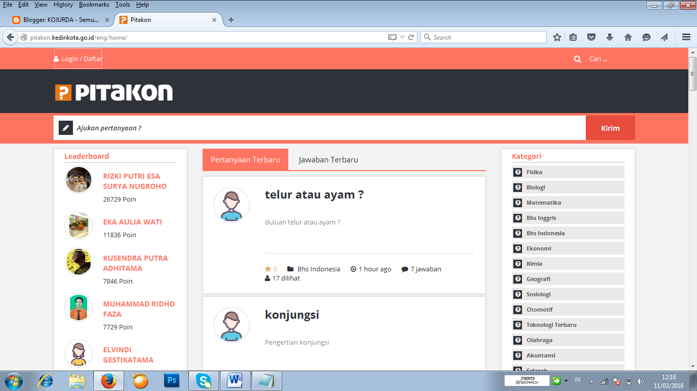
Task: Open Photoshop from the taskbar
Action: pyautogui.click(x=172, y=381)
